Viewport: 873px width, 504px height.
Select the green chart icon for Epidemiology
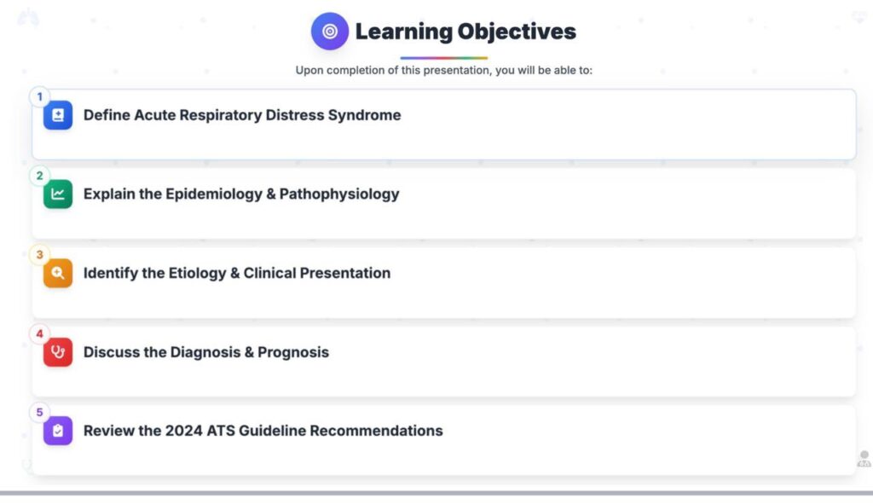[58, 194]
